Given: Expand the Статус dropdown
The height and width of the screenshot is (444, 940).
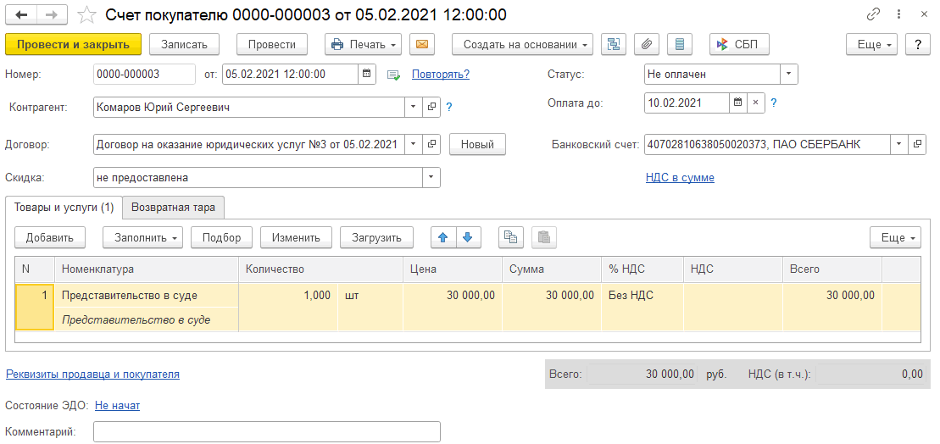Looking at the screenshot, I should pyautogui.click(x=788, y=75).
